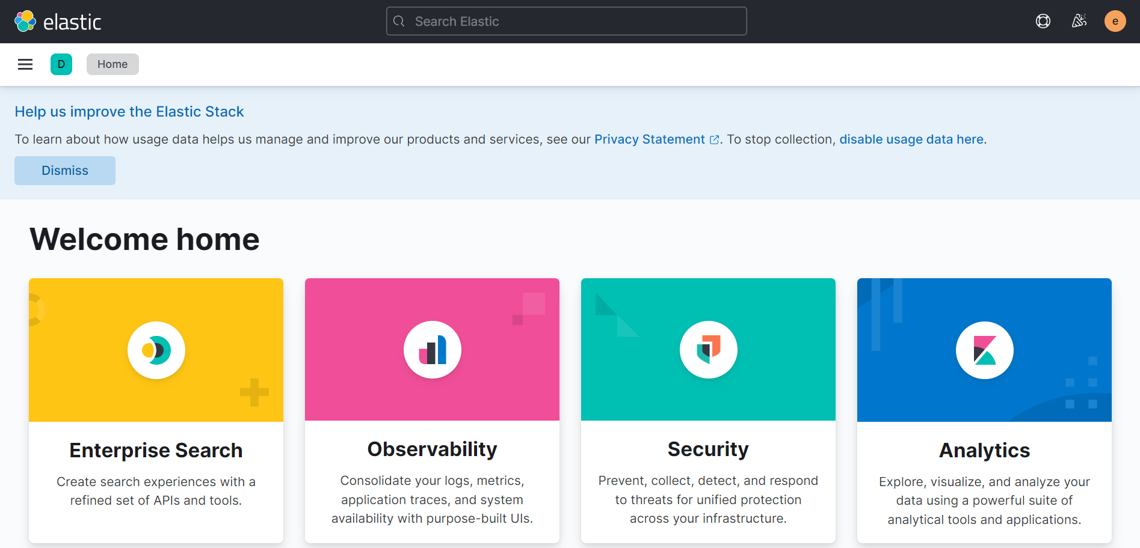The height and width of the screenshot is (548, 1140).
Task: Dismiss the usage data notice
Action: coord(65,171)
